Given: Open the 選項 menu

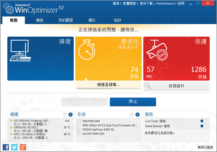Looking at the screenshot, I should coord(116,3).
